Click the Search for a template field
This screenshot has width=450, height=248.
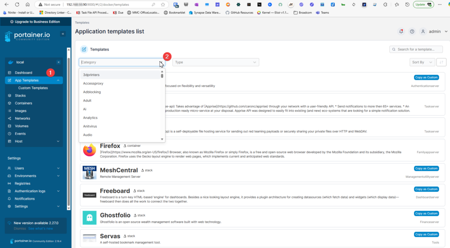[x=416, y=49]
